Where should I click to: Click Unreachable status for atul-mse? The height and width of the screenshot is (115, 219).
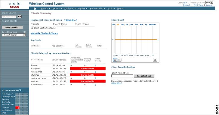click(x=88, y=75)
